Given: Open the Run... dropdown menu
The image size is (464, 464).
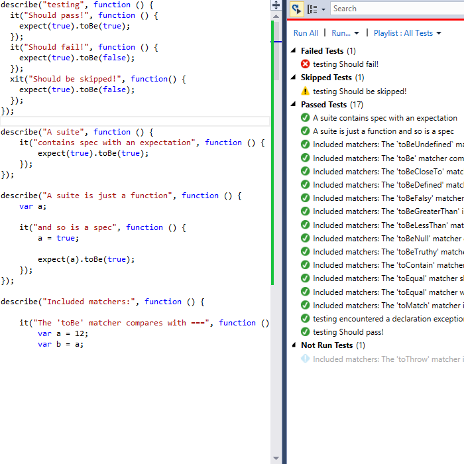Looking at the screenshot, I should [x=345, y=33].
